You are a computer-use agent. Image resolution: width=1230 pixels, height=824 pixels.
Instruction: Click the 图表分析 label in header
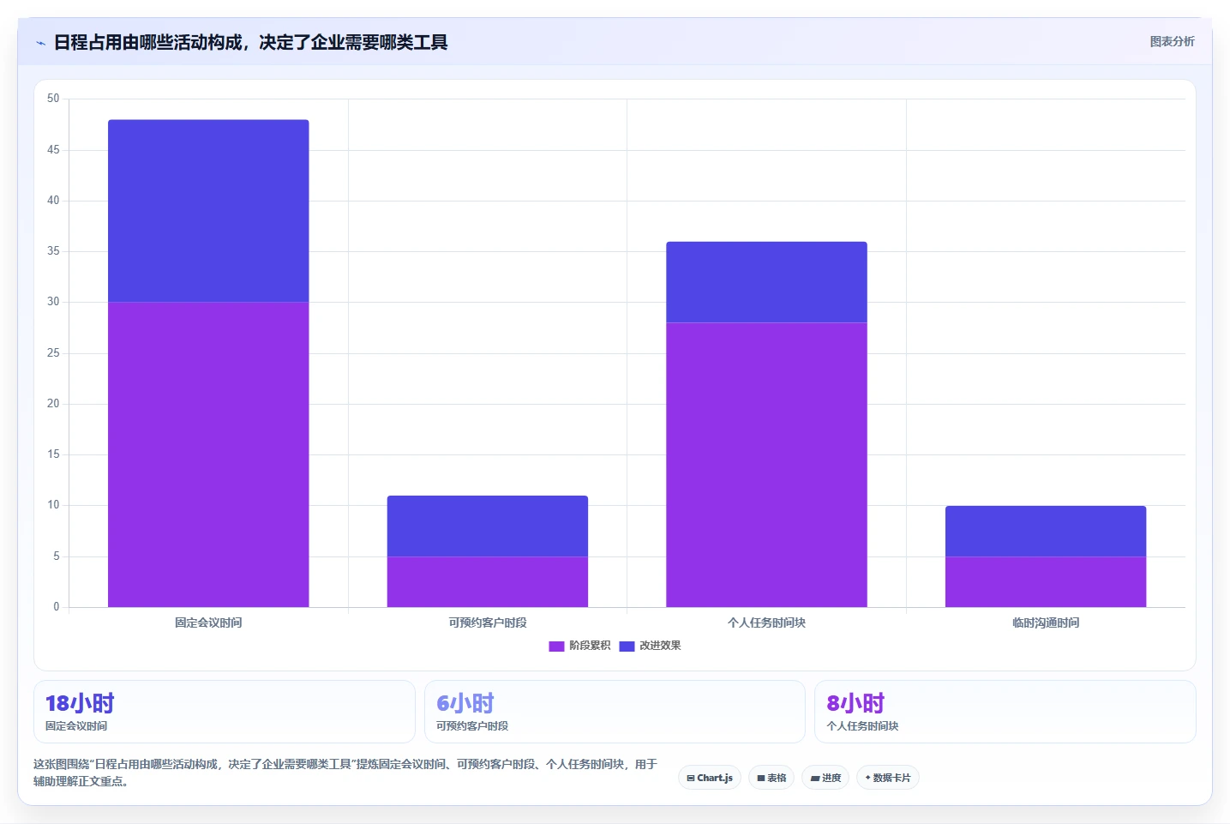pyautogui.click(x=1172, y=41)
